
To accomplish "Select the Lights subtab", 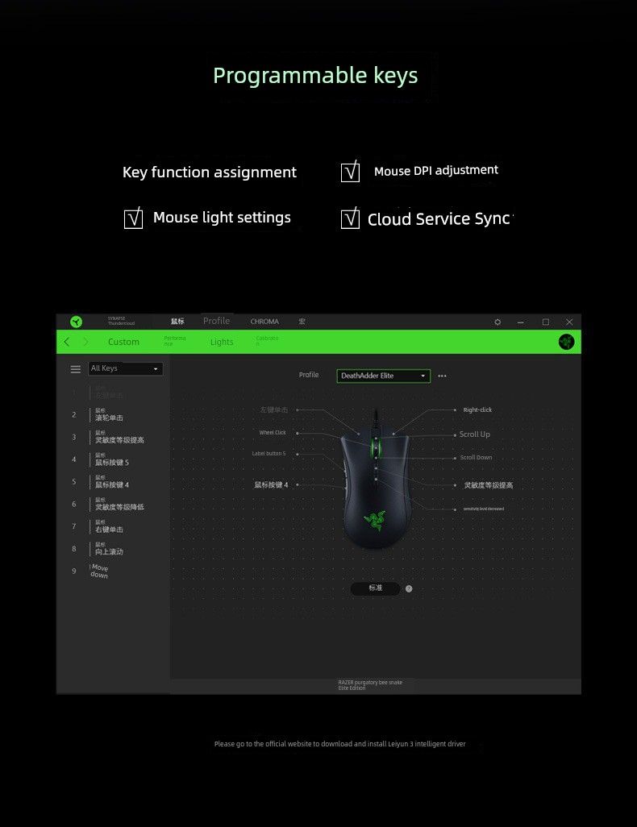I will 222,342.
